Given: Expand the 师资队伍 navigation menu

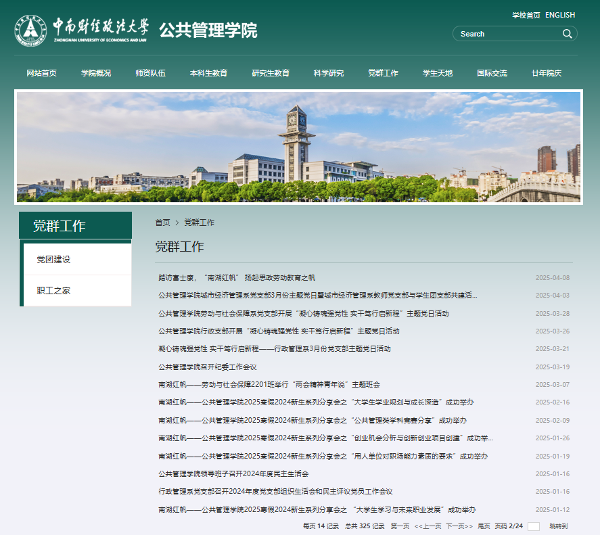Looking at the screenshot, I should point(150,73).
